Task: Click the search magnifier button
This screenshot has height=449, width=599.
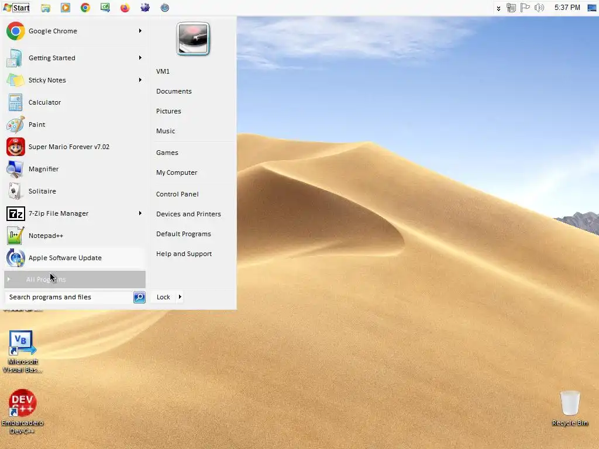Action: pos(139,297)
